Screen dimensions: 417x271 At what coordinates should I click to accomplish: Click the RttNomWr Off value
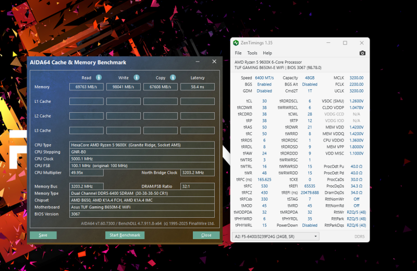tap(357, 199)
